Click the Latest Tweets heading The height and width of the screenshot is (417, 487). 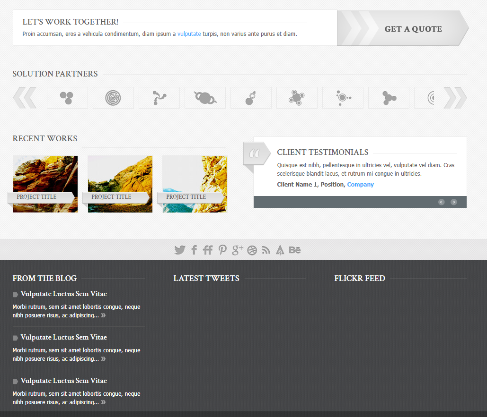(206, 278)
